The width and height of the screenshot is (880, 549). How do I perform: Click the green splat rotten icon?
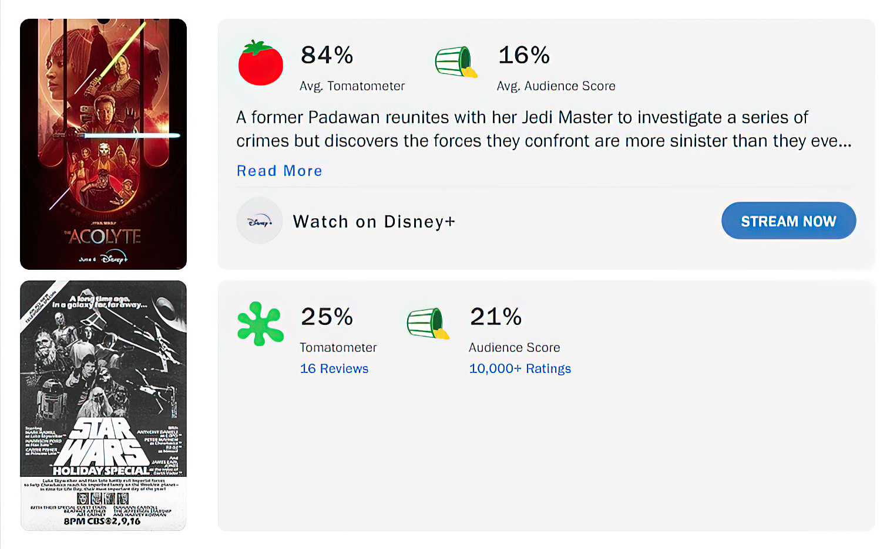(260, 324)
